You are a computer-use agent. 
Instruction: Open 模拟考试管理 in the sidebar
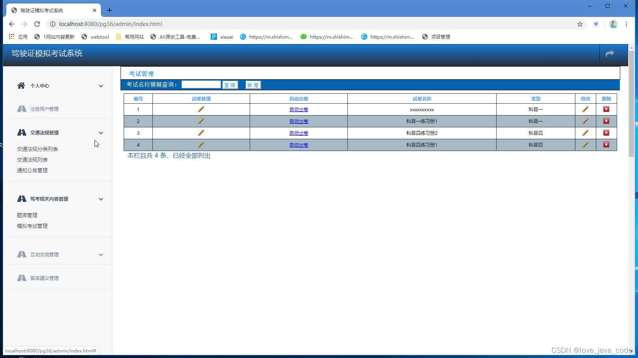pyautogui.click(x=32, y=226)
